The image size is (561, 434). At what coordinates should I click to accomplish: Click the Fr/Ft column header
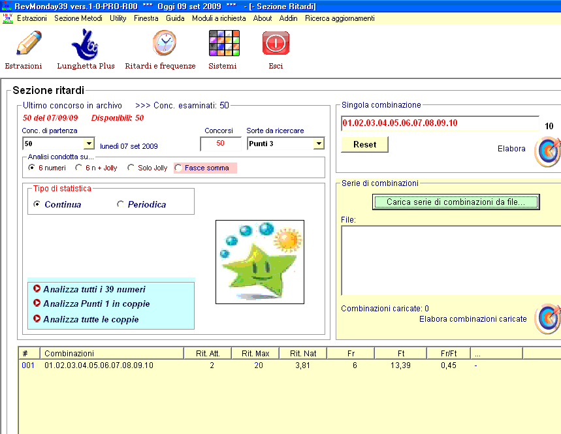[449, 354]
